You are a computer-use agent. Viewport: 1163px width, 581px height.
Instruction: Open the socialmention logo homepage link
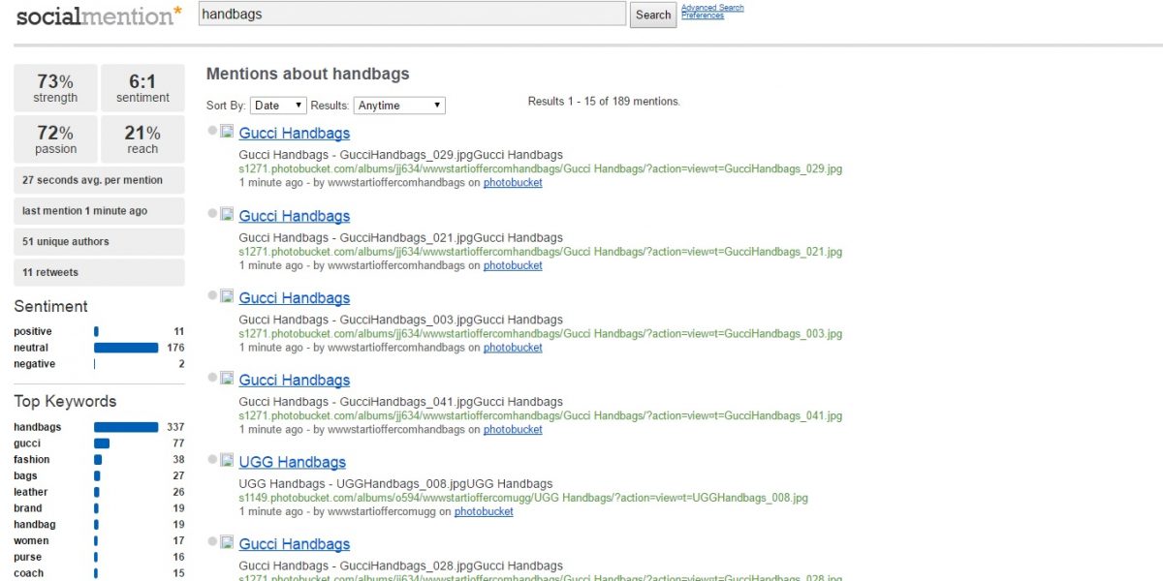click(x=99, y=15)
